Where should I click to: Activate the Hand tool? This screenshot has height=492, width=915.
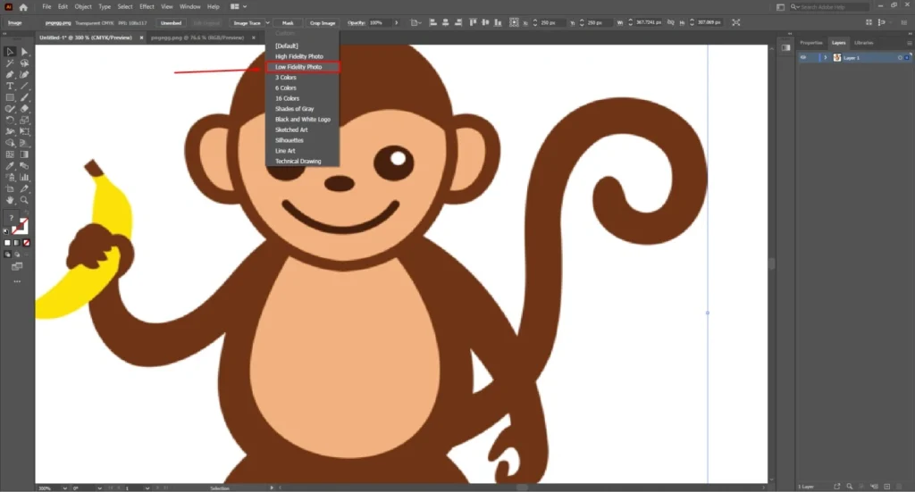10,200
